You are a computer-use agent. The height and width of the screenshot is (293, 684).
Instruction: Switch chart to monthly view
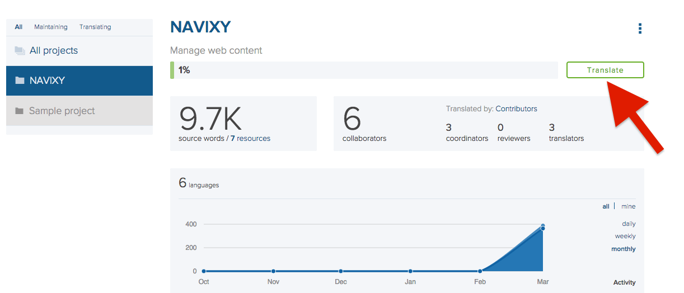(624, 249)
